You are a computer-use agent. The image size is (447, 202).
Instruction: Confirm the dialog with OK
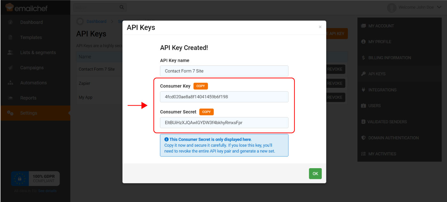[315, 174]
